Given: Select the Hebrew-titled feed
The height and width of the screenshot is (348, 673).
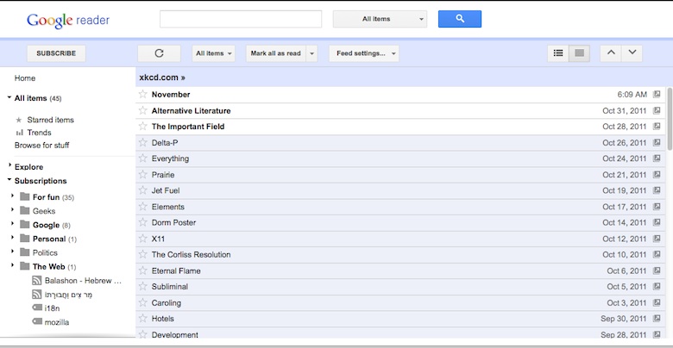Looking at the screenshot, I should point(68,295).
